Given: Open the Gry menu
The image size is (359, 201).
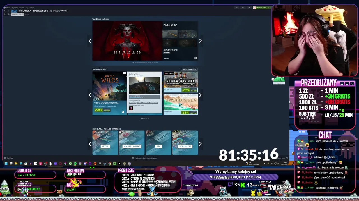Looking at the screenshot, I should (x=27, y=8).
